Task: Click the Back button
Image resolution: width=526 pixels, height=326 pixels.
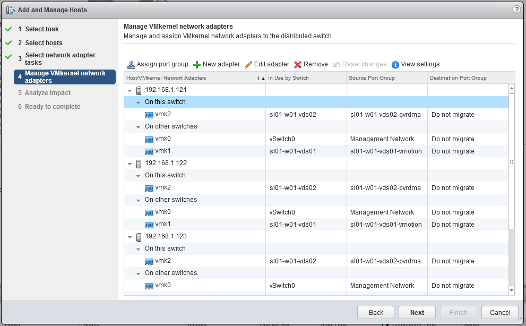Action: 376,313
